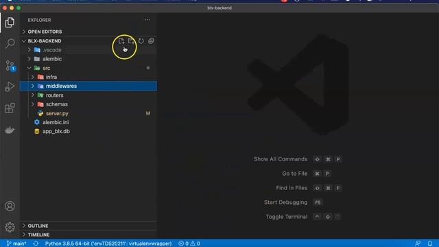This screenshot has width=439, height=247.
Task: Expand the infra folder
Action: coord(88,77)
